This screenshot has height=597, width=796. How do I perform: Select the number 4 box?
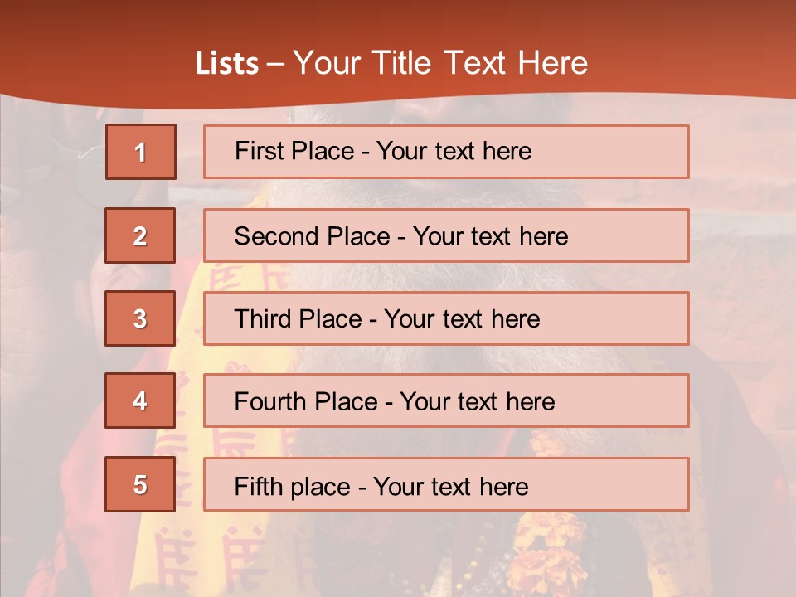coord(140,400)
